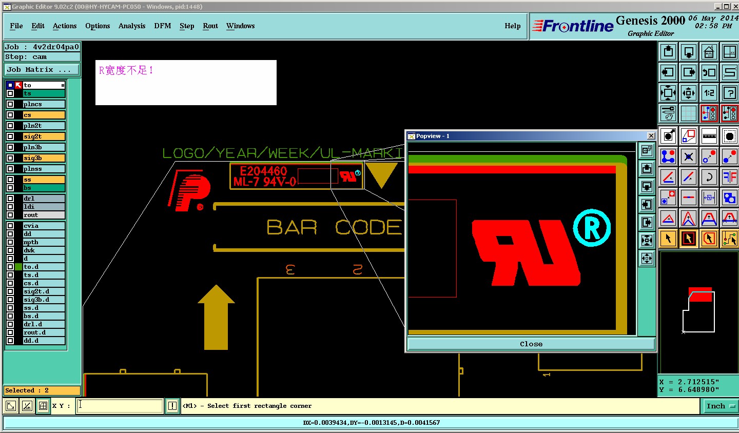
Task: Click the sig3b.d layer name
Action: click(44, 300)
